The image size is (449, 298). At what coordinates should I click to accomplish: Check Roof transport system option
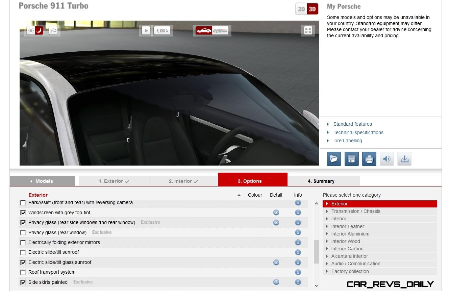23,272
